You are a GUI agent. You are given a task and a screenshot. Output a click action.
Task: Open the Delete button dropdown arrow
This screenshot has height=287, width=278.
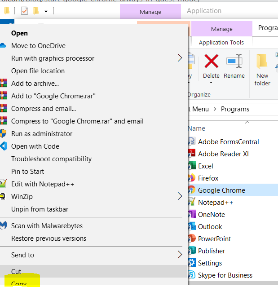(211, 83)
